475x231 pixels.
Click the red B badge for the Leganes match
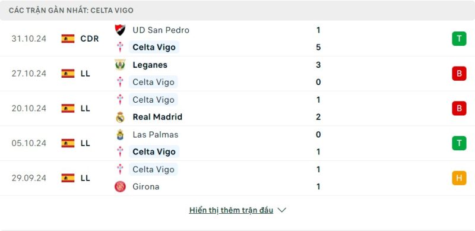[x=459, y=74]
